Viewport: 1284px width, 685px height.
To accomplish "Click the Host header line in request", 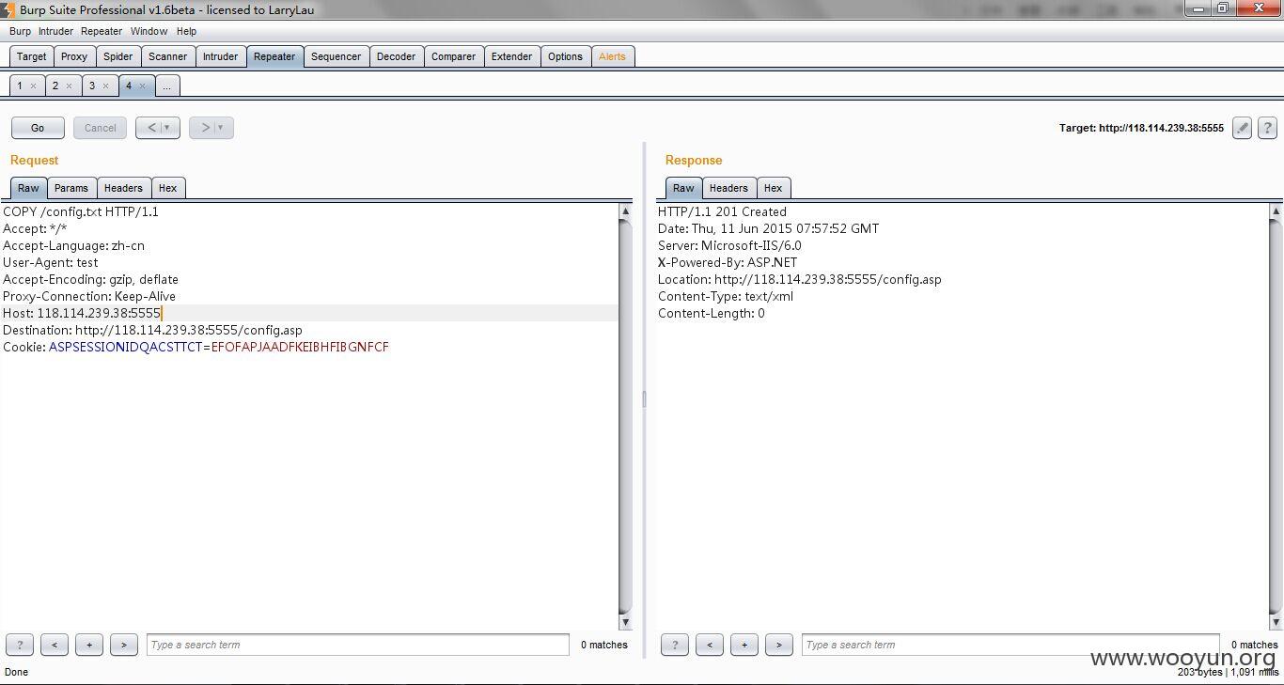I will [82, 313].
